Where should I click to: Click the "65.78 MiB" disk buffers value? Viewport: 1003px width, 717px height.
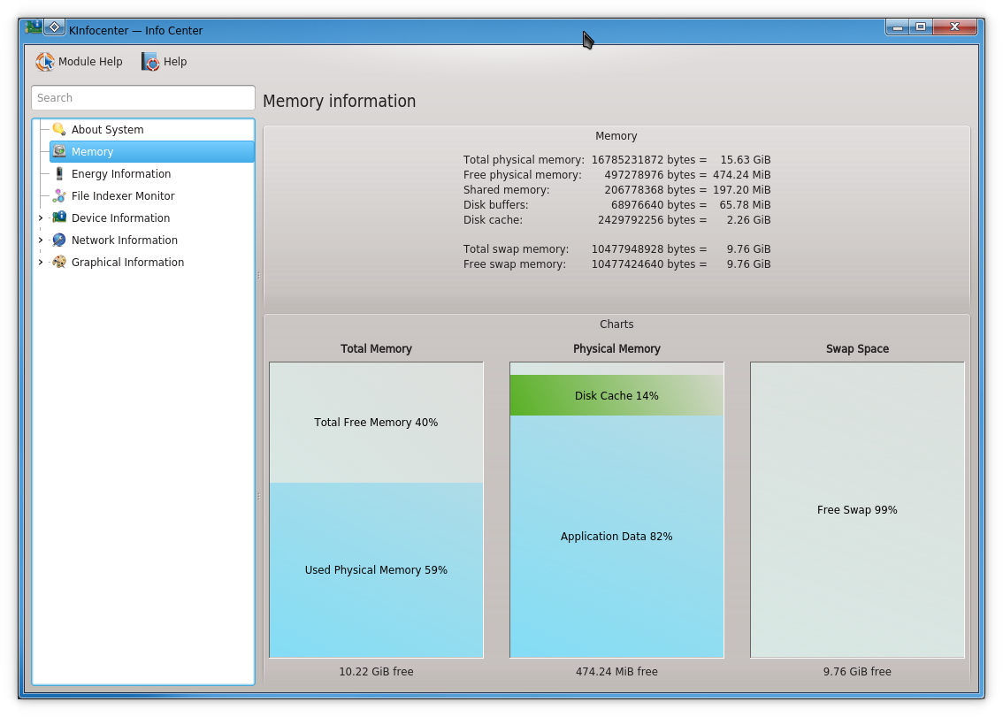(x=746, y=205)
